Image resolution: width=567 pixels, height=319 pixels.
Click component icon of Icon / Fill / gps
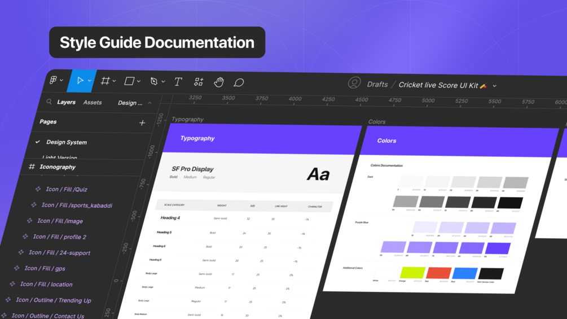pyautogui.click(x=16, y=268)
